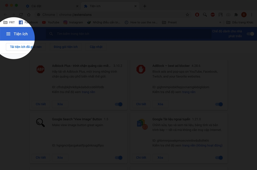This screenshot has height=170, width=257.
Task: Enable Chế độ dành cho nhà phát triển
Action: (250, 34)
